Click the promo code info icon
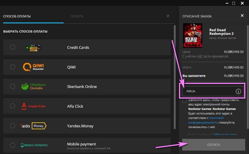This screenshot has height=154, width=249. pyautogui.click(x=238, y=91)
